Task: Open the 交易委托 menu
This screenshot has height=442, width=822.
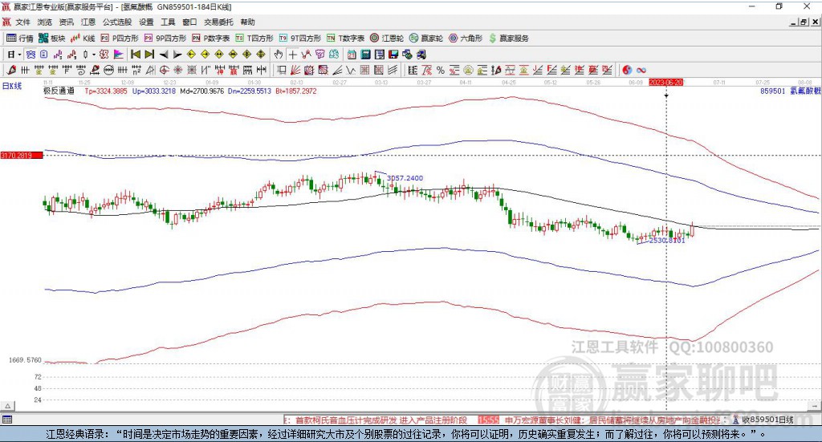Action: pos(218,22)
